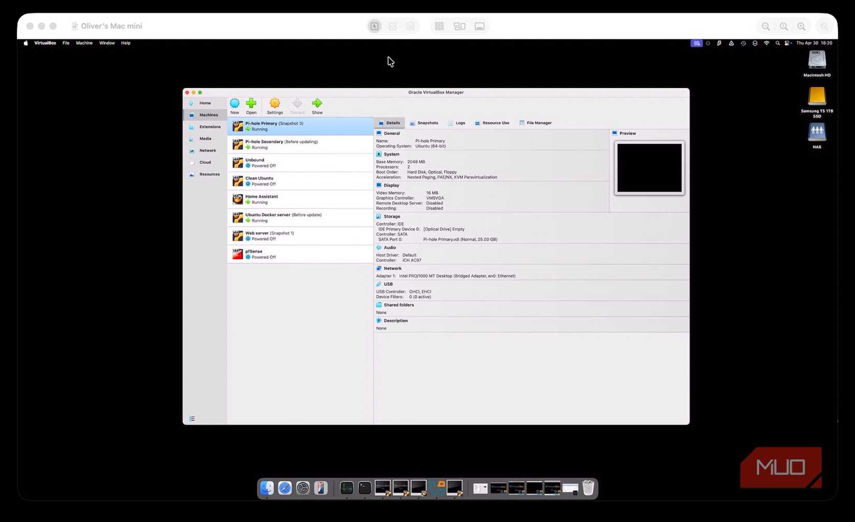Click the screen sharing pointer control mode icon

click(375, 26)
